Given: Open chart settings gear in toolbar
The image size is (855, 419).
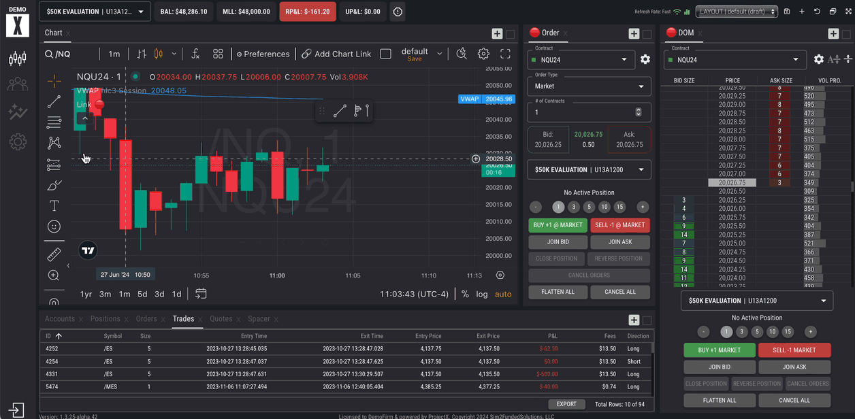Looking at the screenshot, I should pos(483,54).
